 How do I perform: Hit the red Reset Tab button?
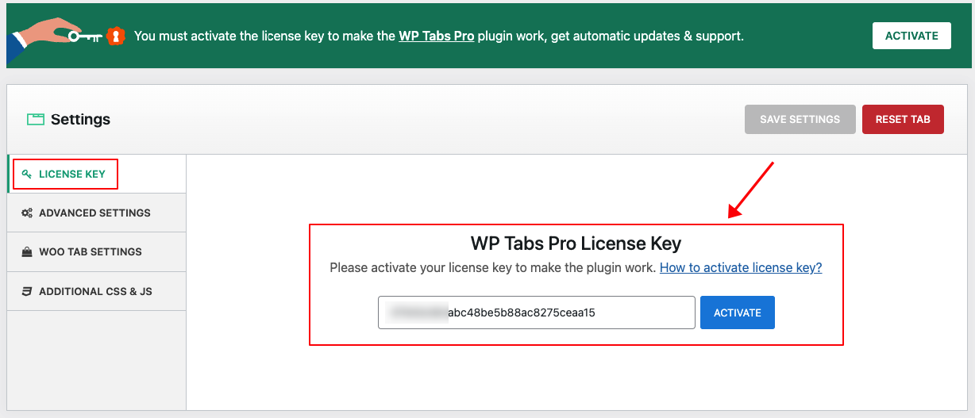[903, 120]
